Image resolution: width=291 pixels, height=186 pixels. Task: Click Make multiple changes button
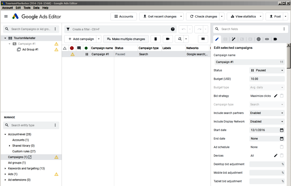tap(126, 39)
